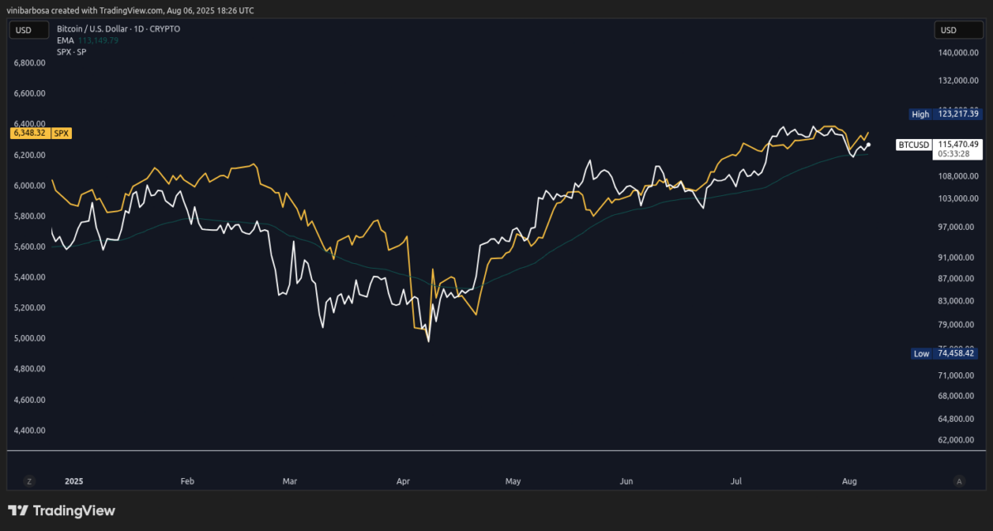Open the left USD currency dropdown
The width and height of the screenshot is (993, 531).
[23, 31]
